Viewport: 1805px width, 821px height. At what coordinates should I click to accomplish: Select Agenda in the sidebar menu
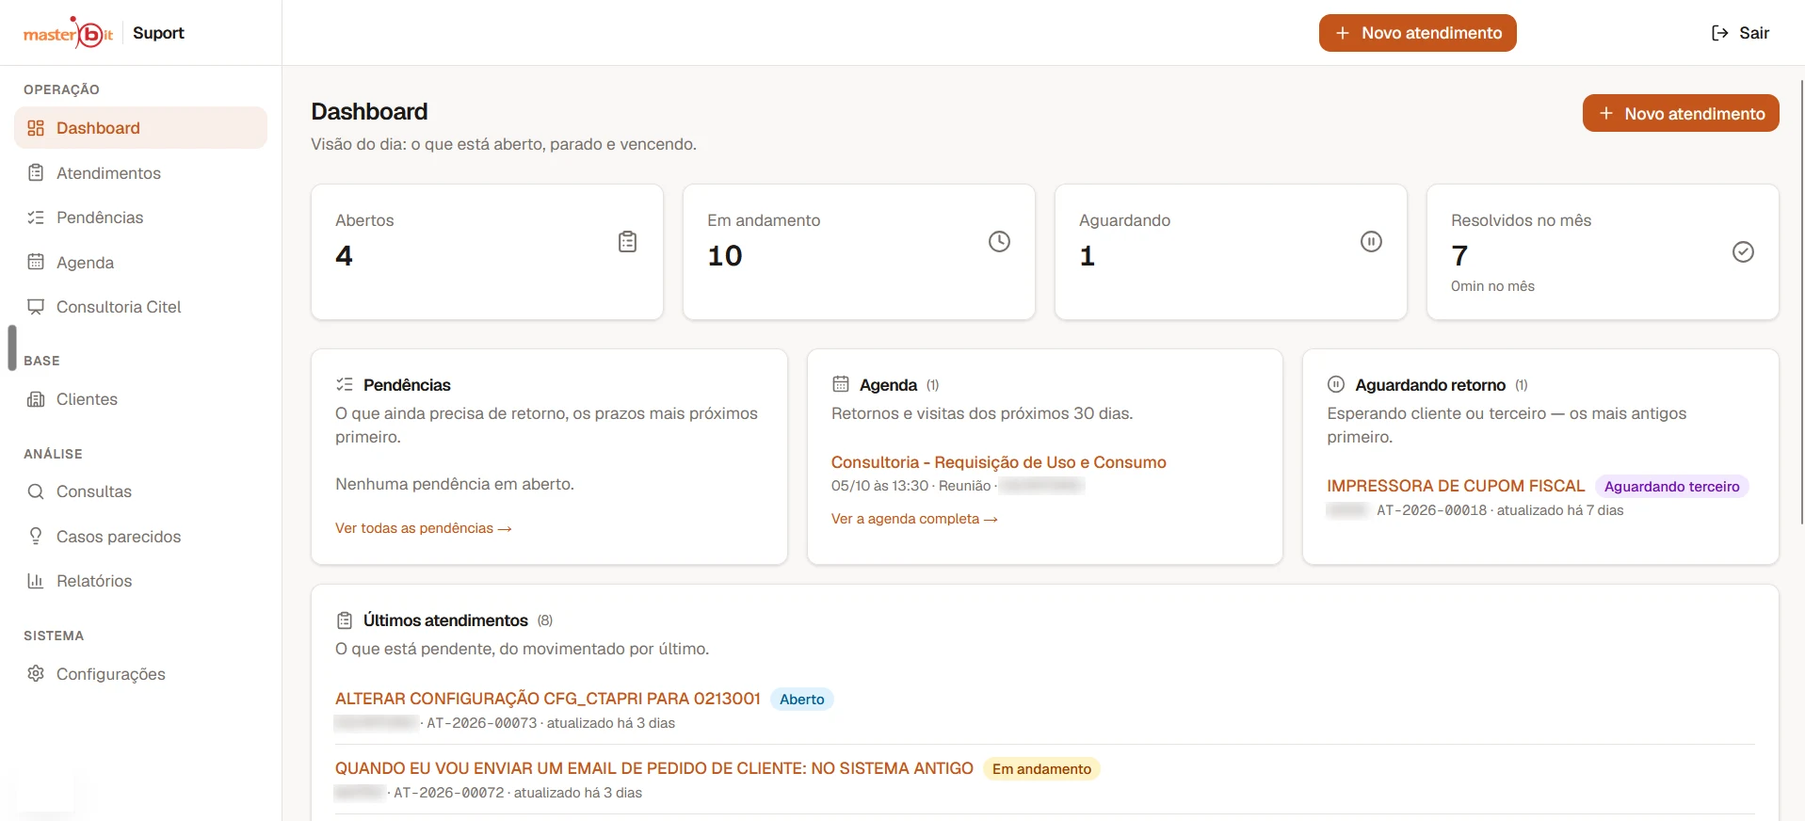point(140,263)
